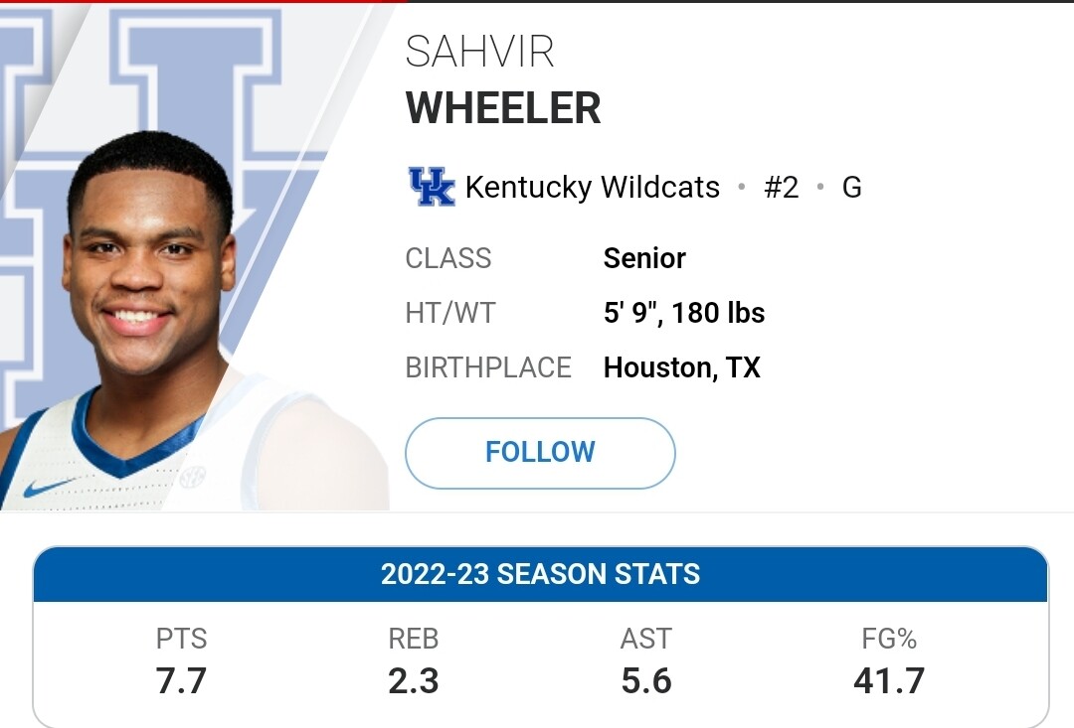Click the PTS stat value 7.7
The width and height of the screenshot is (1074, 728).
(181, 680)
